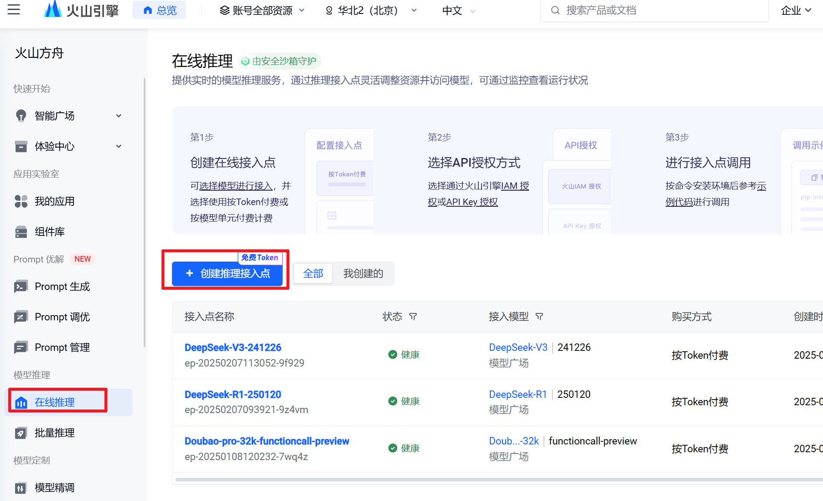
Task: Expand the 体验中心 submenu chevron
Action: tap(118, 146)
